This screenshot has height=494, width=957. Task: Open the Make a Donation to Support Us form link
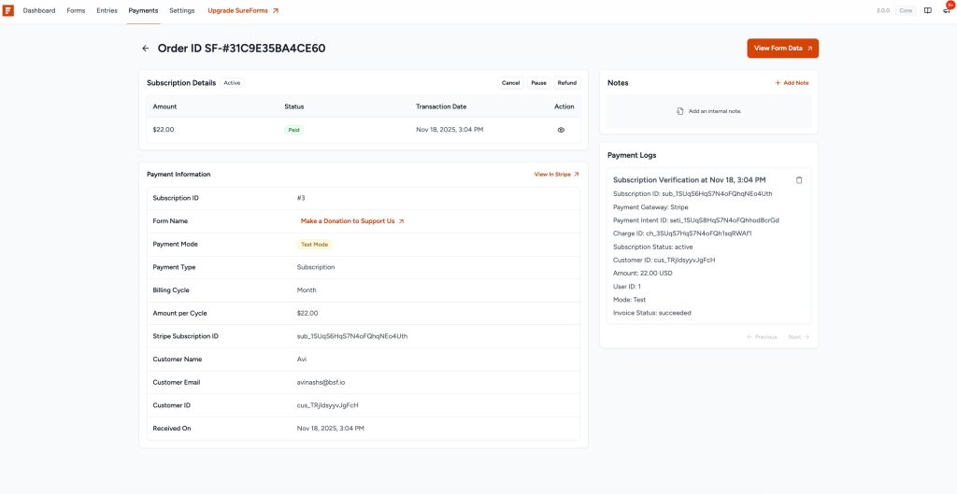pos(352,221)
